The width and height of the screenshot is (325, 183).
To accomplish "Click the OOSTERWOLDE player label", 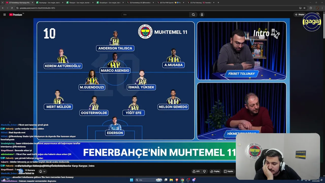I will click(94, 113).
